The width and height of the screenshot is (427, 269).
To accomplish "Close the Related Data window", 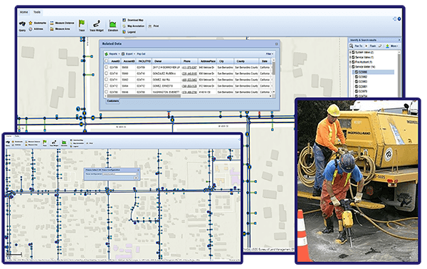I will pyautogui.click(x=276, y=44).
